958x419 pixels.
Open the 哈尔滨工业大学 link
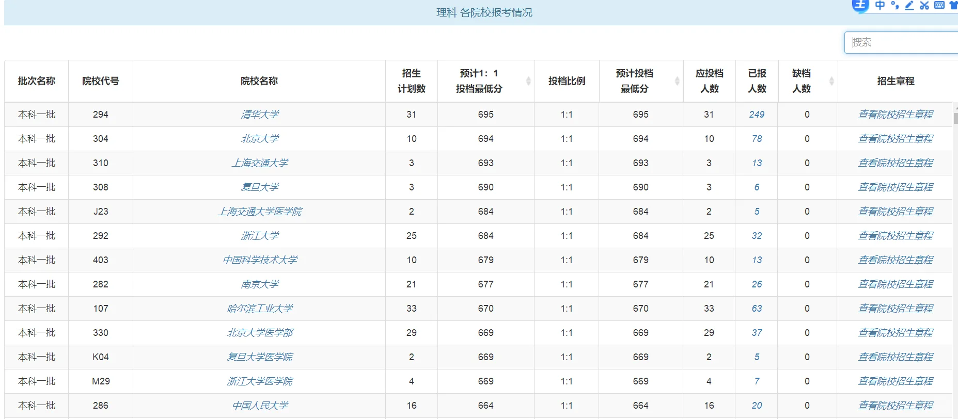260,309
